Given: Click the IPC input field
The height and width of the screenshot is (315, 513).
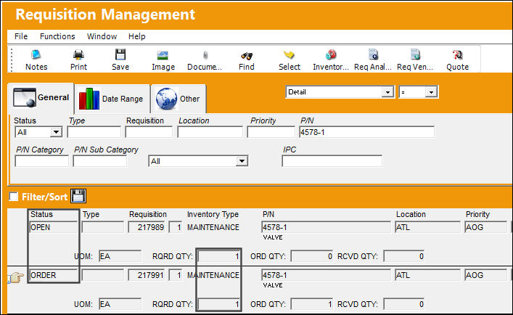Looking at the screenshot, I should pyautogui.click(x=332, y=161).
